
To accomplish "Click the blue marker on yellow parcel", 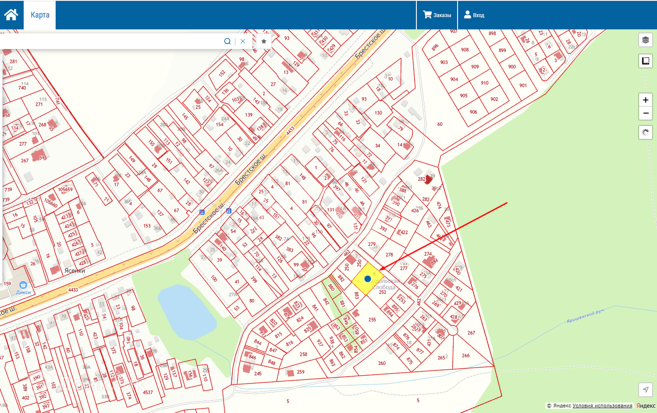I will point(368,278).
